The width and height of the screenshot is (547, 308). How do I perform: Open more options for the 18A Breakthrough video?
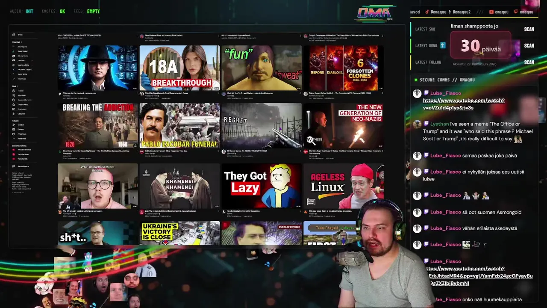(219, 93)
